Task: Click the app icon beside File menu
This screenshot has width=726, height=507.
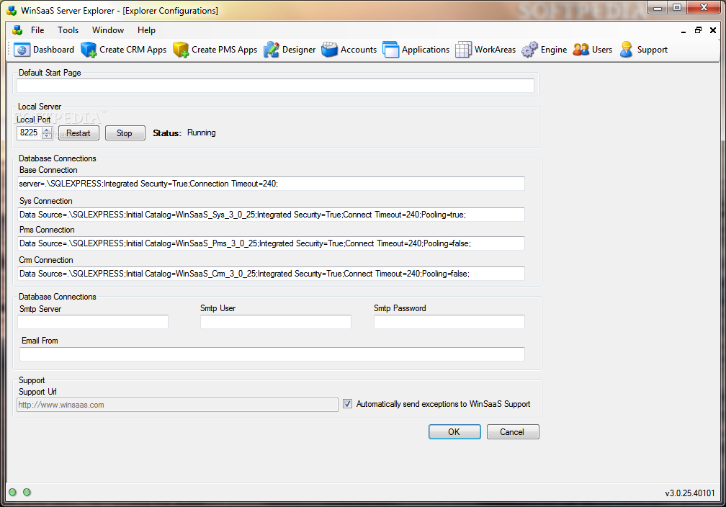Action: click(17, 30)
